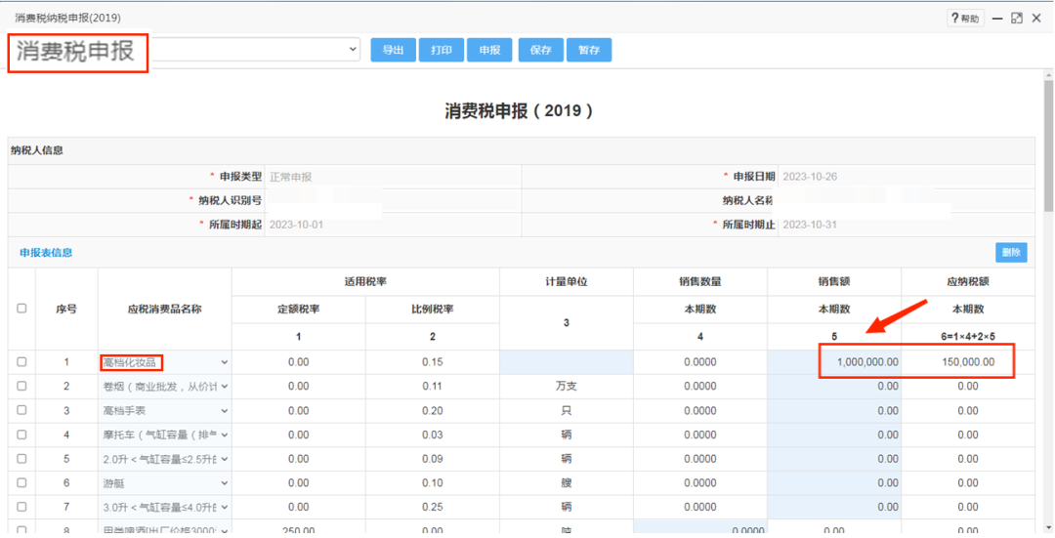Click the sales amount cell in 高档手表 row
This screenshot has height=538, width=1055.
pos(834,410)
